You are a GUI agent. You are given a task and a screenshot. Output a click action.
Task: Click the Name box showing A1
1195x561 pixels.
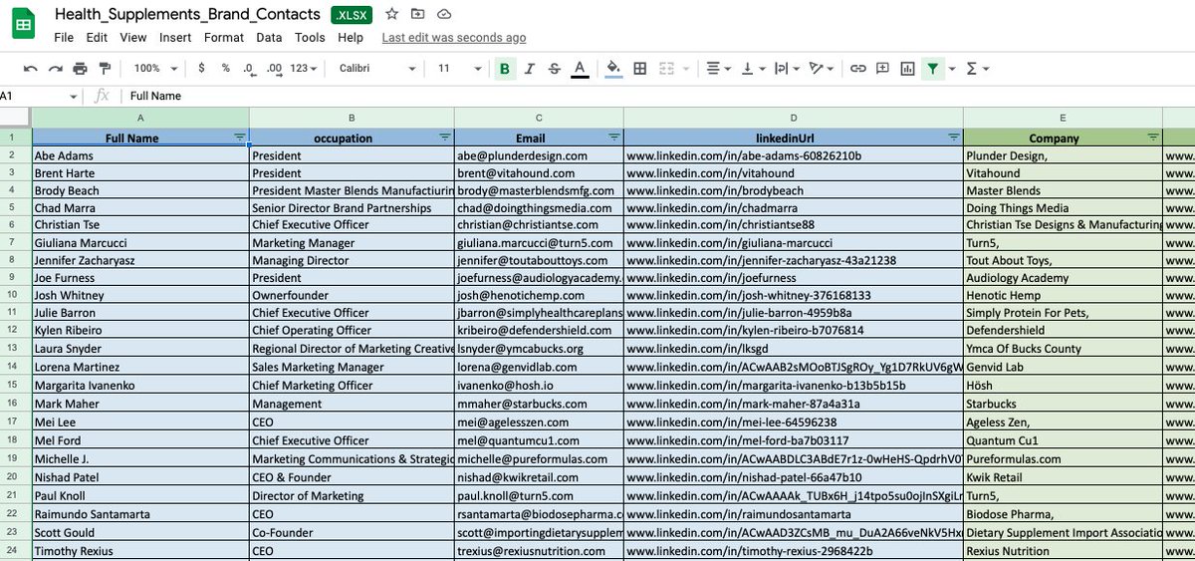click(39, 96)
